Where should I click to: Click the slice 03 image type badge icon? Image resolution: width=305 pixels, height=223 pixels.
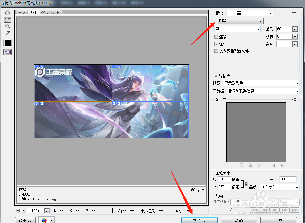click(119, 67)
